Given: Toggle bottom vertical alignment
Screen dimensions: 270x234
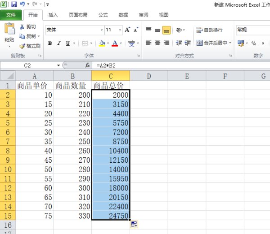Looking at the screenshot, I should 166,30.
